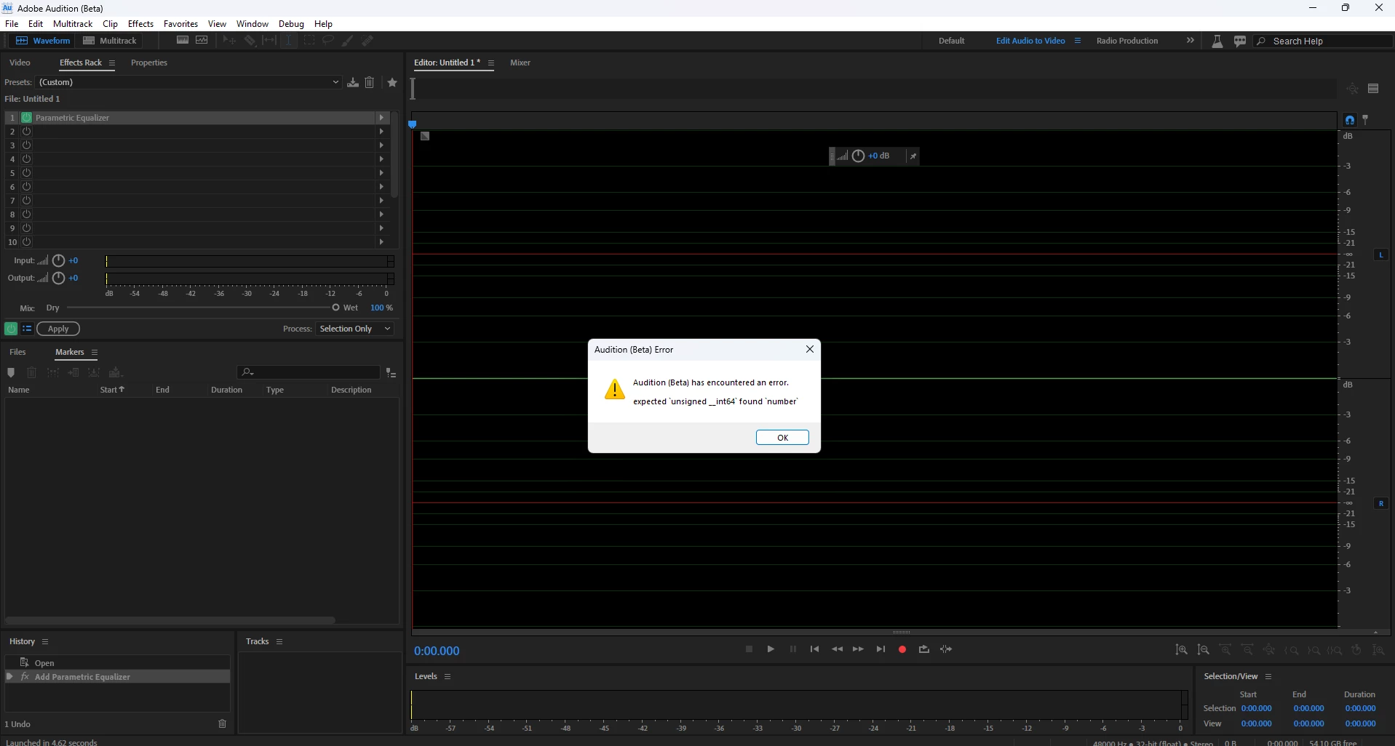This screenshot has height=746, width=1395.
Task: Select the Default workspace
Action: click(951, 41)
